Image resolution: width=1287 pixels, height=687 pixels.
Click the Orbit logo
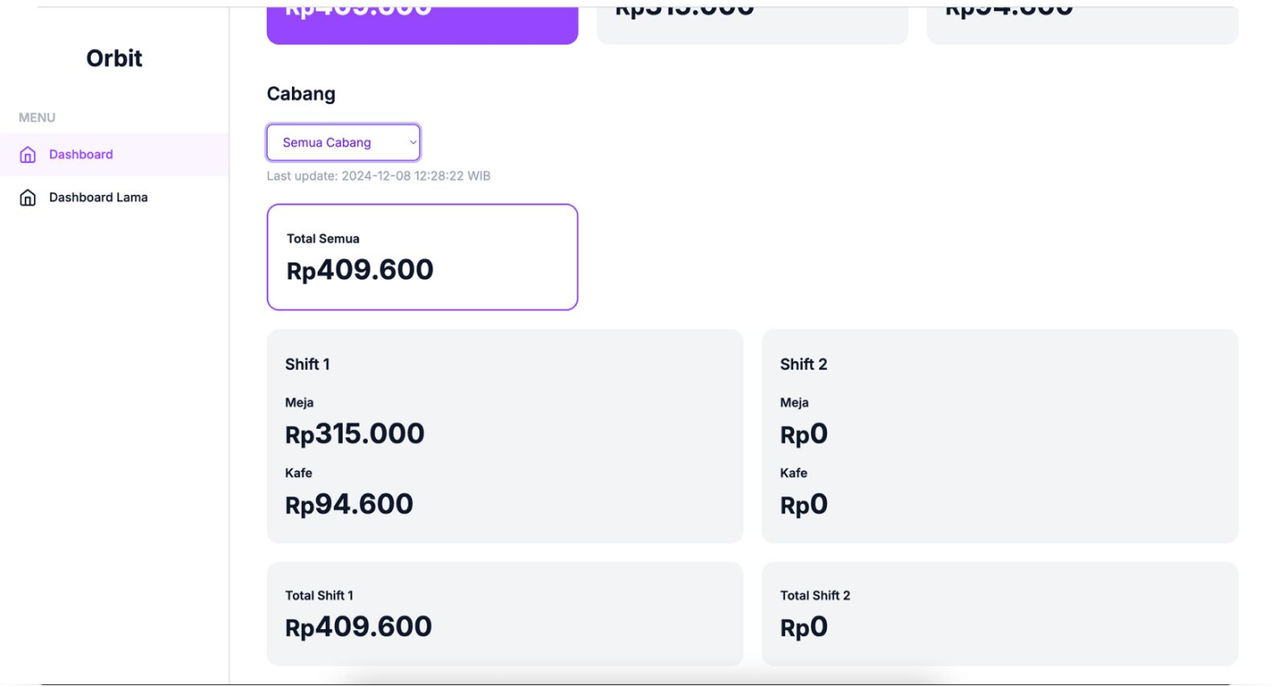113,59
